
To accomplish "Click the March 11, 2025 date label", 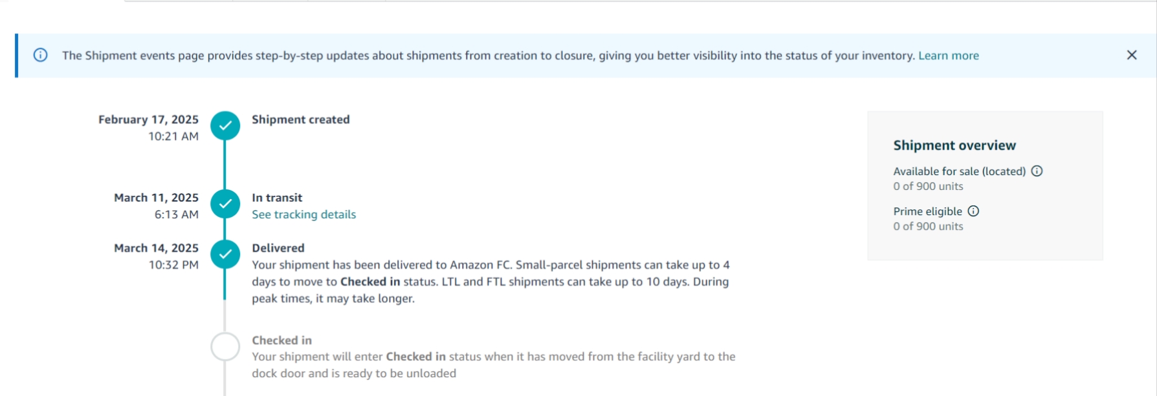I will (x=156, y=198).
